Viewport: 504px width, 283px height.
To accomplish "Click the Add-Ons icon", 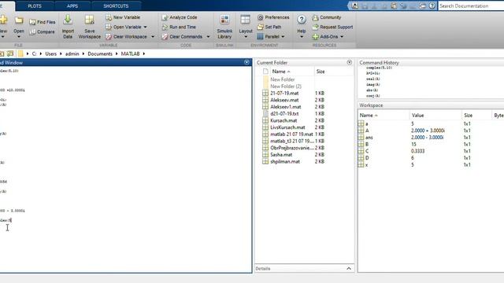I will point(315,37).
